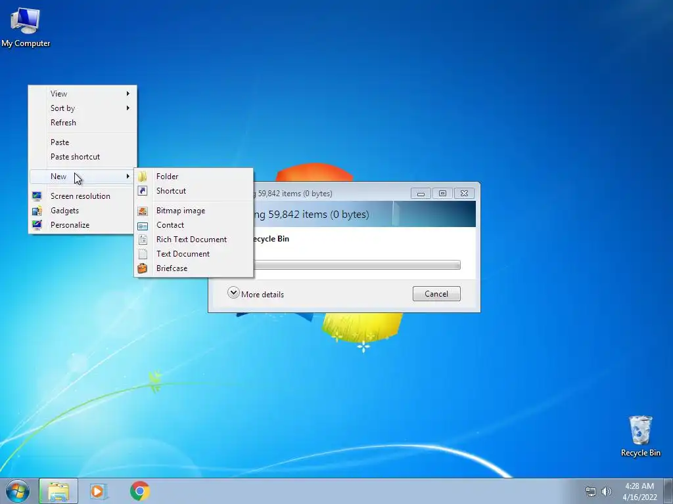Expand the View submenu arrow

point(128,93)
